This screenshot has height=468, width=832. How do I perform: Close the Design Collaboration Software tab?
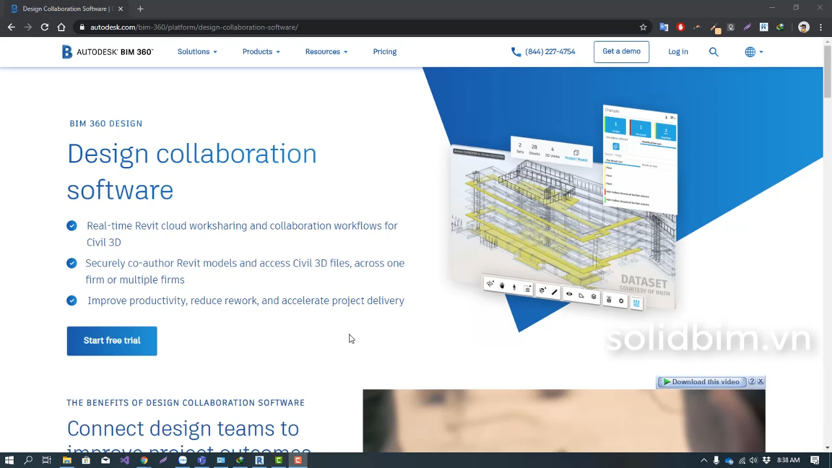tap(121, 8)
